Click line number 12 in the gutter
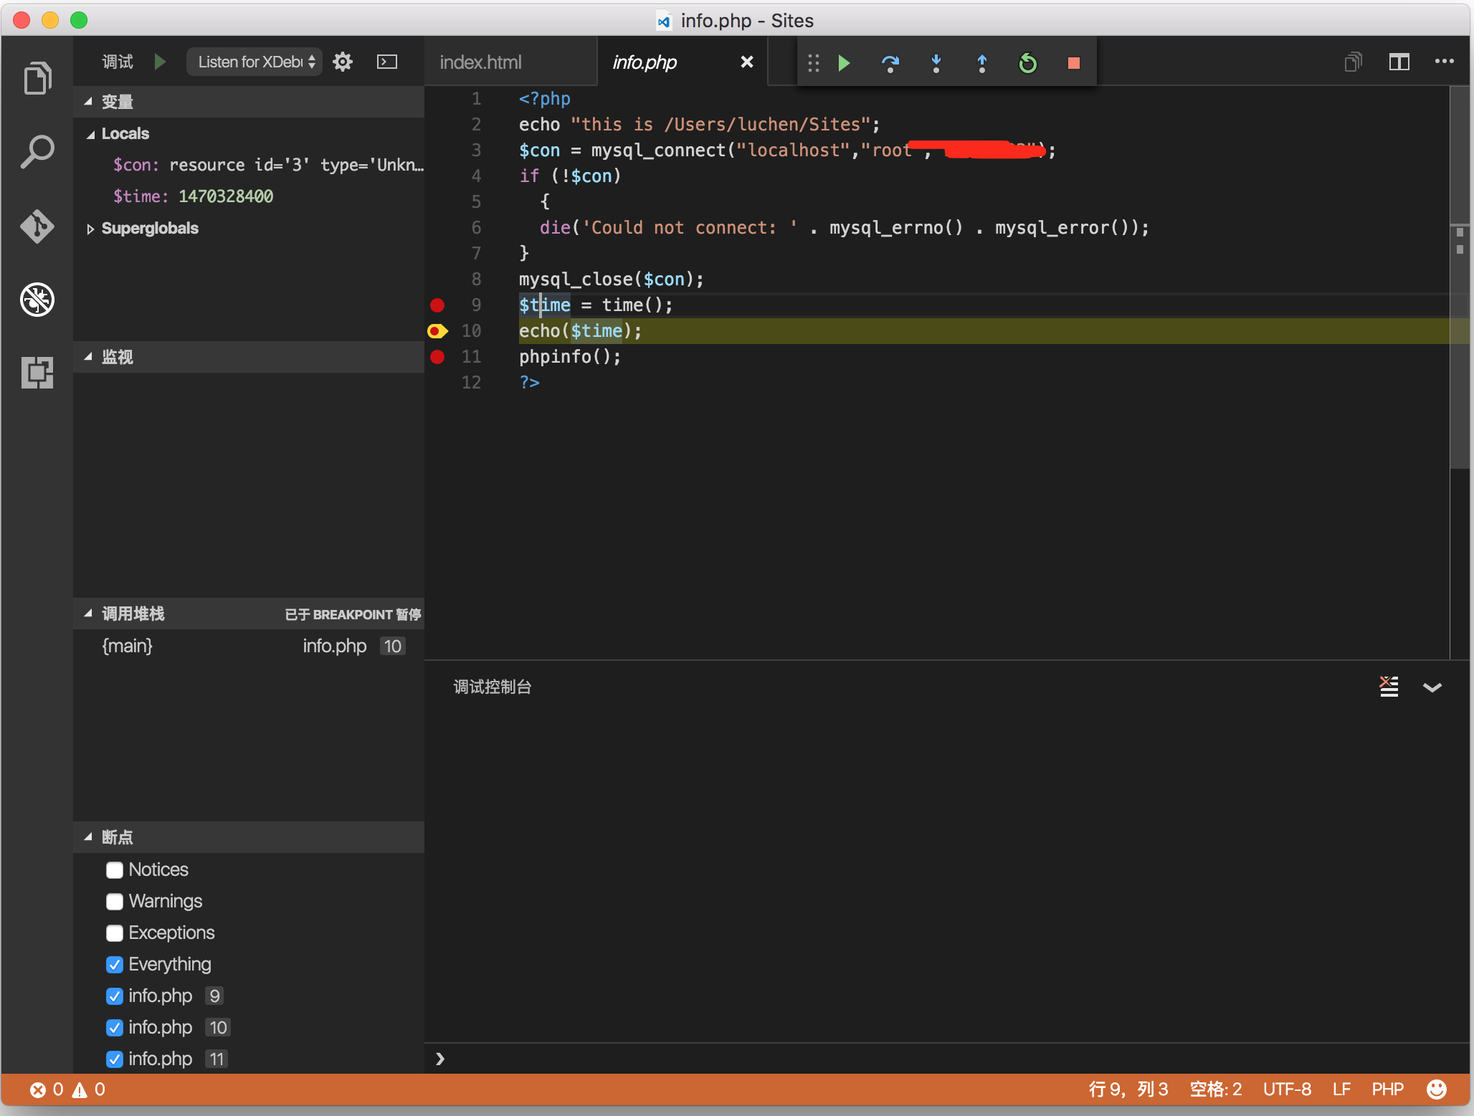The width and height of the screenshot is (1474, 1116). [471, 383]
